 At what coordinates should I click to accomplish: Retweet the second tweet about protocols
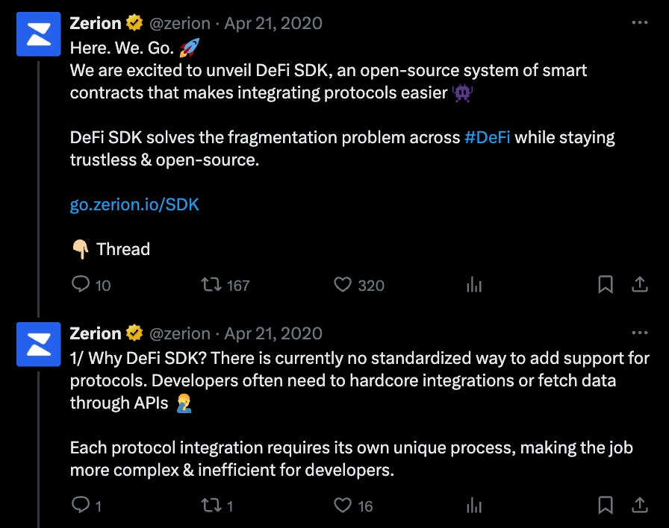tap(213, 506)
